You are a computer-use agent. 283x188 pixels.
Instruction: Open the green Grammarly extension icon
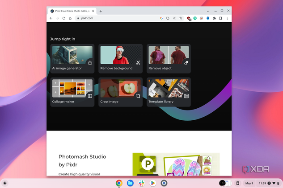pyautogui.click(x=195, y=18)
